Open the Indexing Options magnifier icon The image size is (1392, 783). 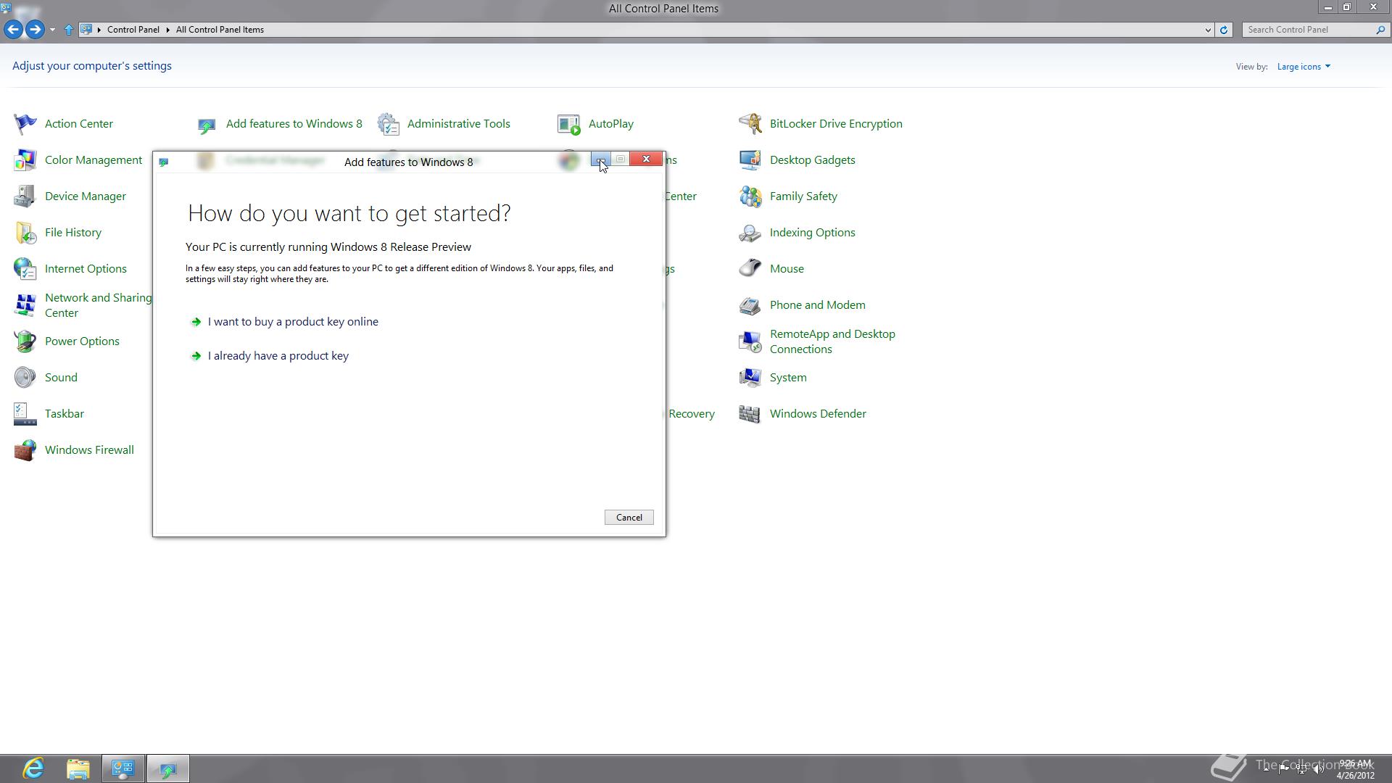tap(750, 233)
